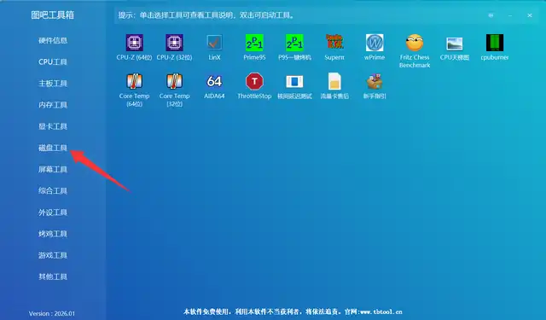This screenshot has width=546, height=320.
Task: Switch to the 主板工具 category
Action: (53, 84)
